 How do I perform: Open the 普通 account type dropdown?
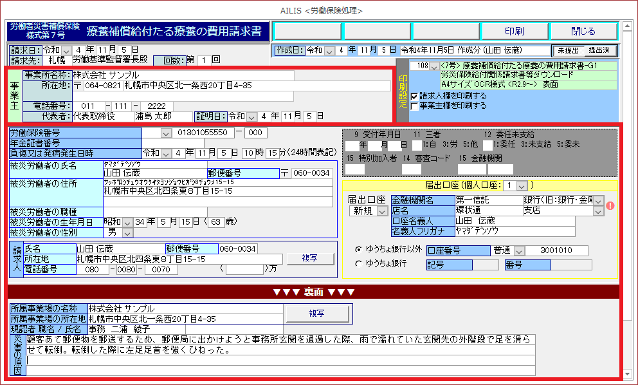pos(520,250)
